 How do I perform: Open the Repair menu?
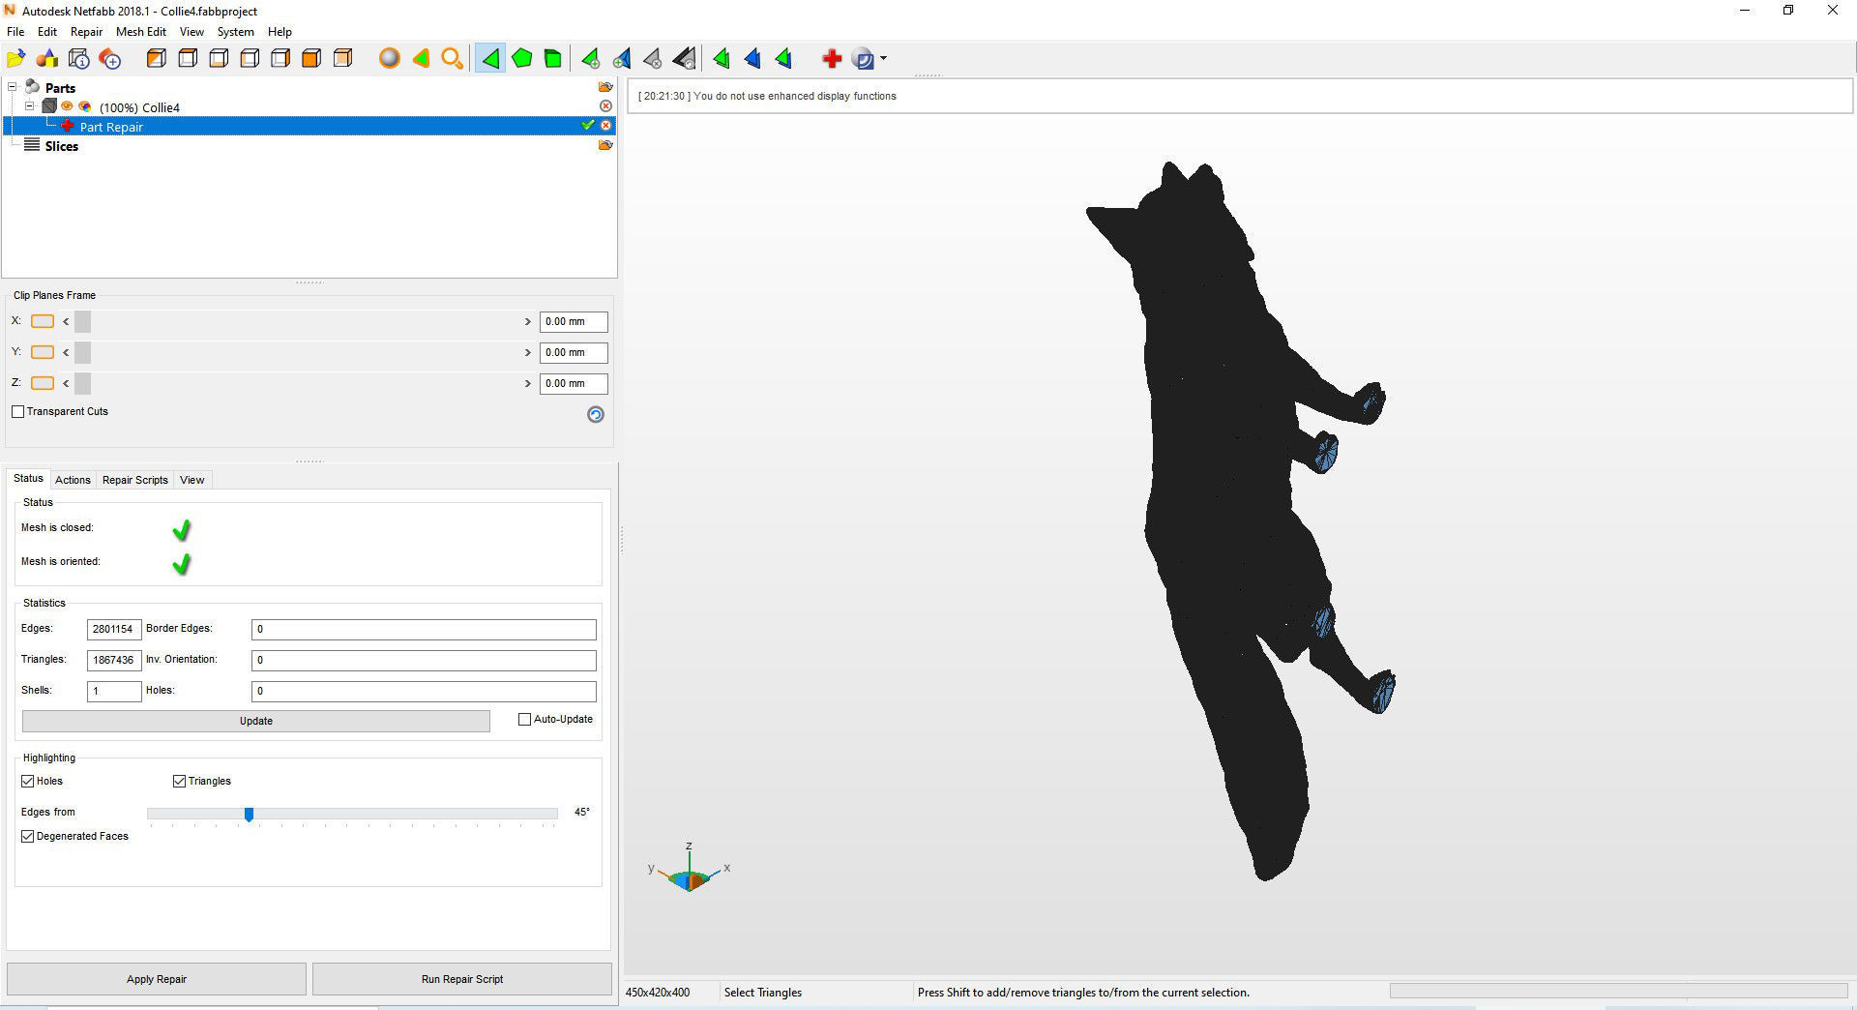(86, 32)
